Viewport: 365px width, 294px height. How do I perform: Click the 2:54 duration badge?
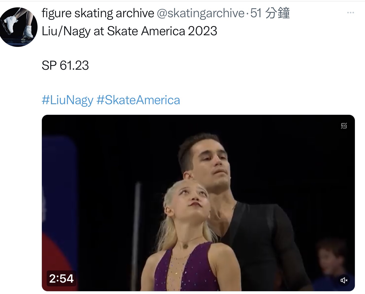[61, 279]
